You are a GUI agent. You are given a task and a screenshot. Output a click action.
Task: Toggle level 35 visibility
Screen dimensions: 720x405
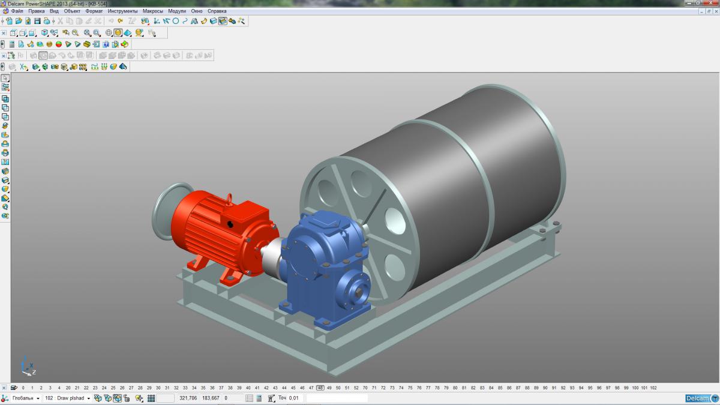[x=203, y=388]
